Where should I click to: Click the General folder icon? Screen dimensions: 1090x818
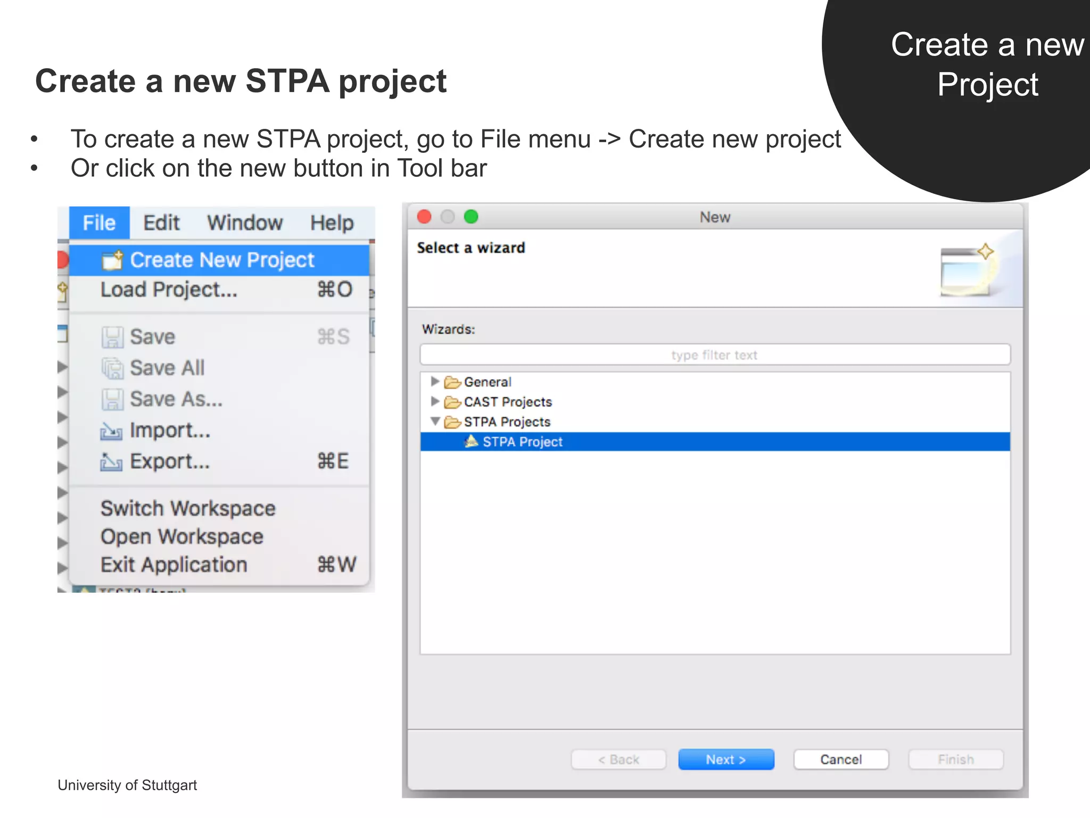point(452,382)
